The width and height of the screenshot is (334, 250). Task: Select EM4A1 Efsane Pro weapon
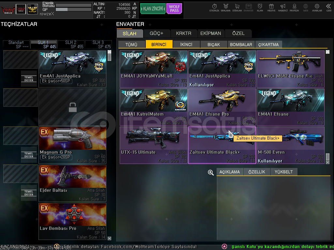click(x=222, y=107)
